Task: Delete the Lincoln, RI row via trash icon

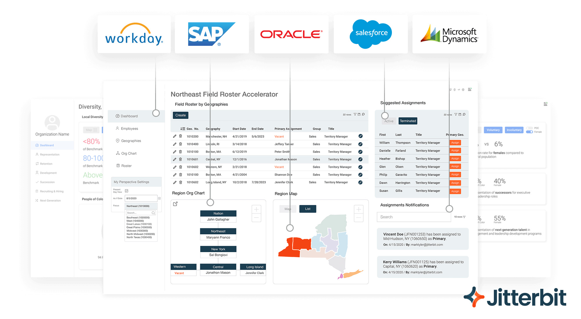Action: click(x=180, y=144)
